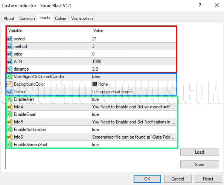Screen dimensions: 224x185
Task: Change the EnableNotification value 'true'
Action: (95, 129)
